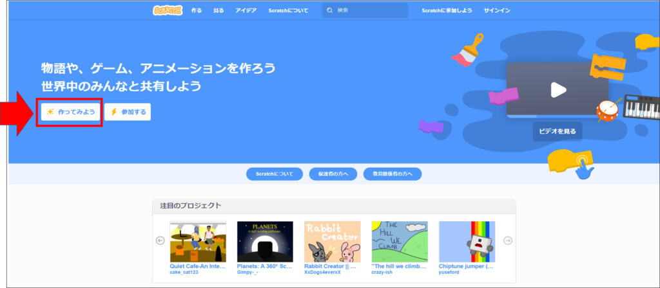660x288 pixels.
Task: Open the 作る menu item
Action: click(x=197, y=10)
